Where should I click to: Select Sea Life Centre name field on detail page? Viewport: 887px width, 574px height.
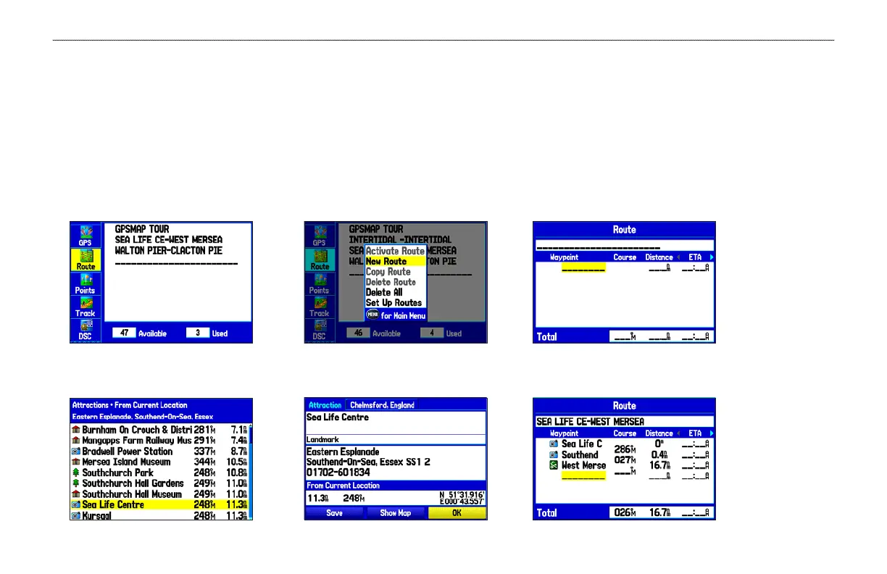click(x=395, y=423)
